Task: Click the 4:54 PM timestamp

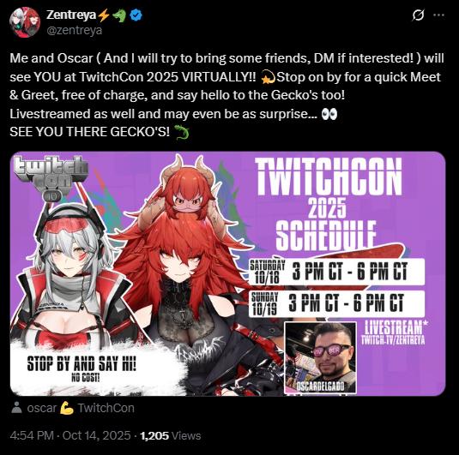Action: pos(32,435)
